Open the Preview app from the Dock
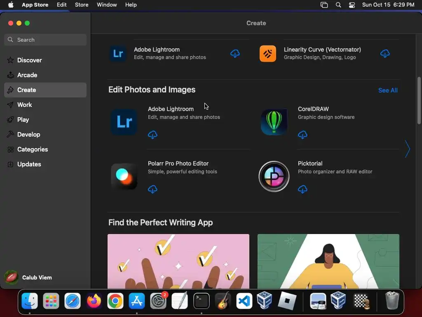This screenshot has width=422, height=317. point(318,301)
